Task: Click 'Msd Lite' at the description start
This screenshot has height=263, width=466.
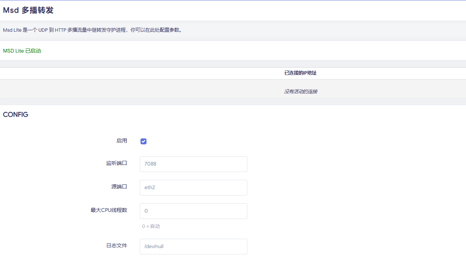Action: [x=12, y=30]
